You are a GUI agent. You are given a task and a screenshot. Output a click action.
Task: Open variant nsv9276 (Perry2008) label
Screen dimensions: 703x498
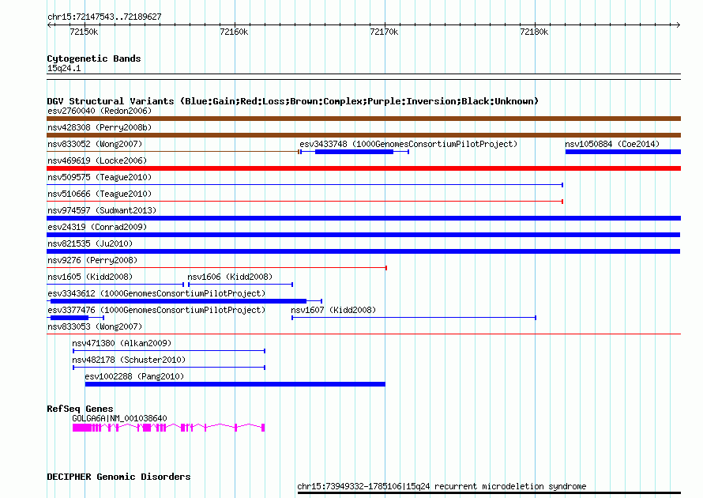pos(92,260)
